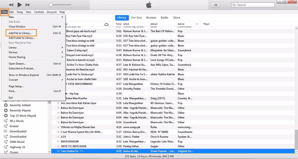The height and width of the screenshot is (159, 298).
Task: Toggle the checkbox for I Just Wanna Spend My Life With
Action: click(x=58, y=132)
